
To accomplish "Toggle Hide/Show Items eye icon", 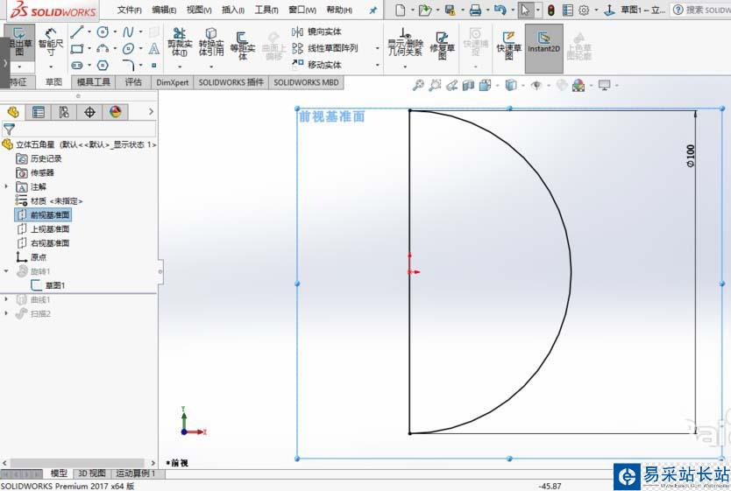I will [536, 85].
